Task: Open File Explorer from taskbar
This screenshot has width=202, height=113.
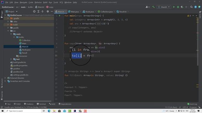Action: click(54, 111)
